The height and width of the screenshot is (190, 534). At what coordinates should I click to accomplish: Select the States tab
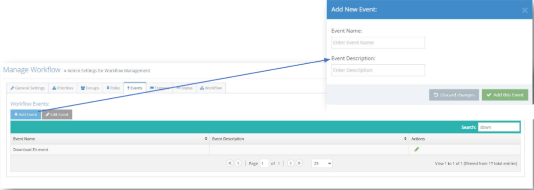184,88
